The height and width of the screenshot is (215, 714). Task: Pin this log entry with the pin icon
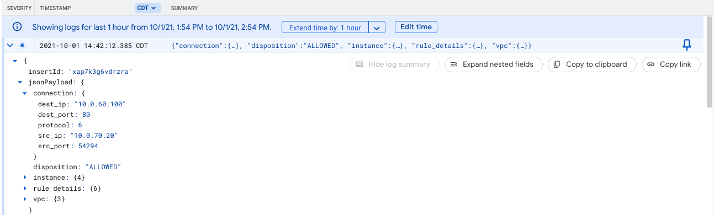[687, 45]
